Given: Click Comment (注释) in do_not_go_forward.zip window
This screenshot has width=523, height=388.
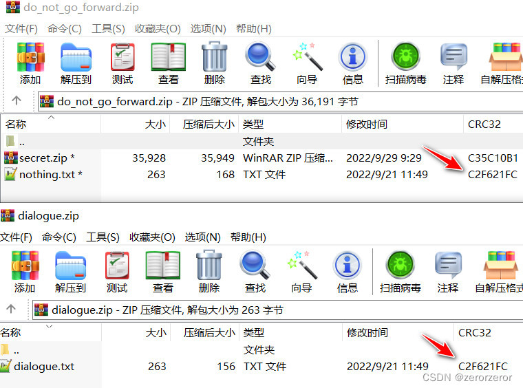Looking at the screenshot, I should pyautogui.click(x=453, y=63).
